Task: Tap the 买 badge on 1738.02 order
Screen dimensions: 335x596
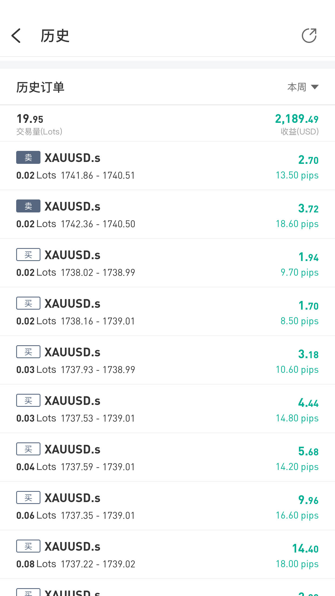Action: pos(28,255)
